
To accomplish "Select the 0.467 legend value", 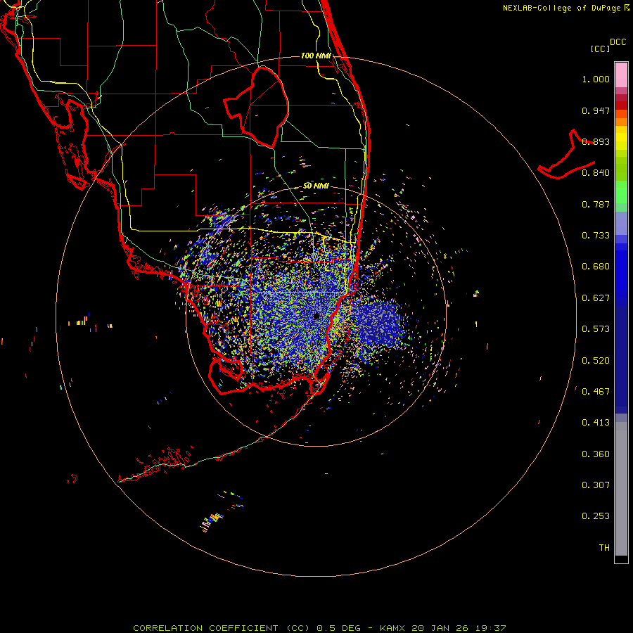I will 596,392.
